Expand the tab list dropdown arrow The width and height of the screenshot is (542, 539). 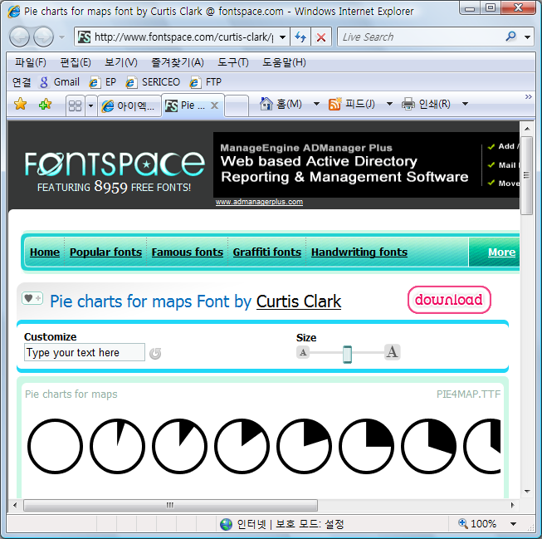[x=91, y=105]
